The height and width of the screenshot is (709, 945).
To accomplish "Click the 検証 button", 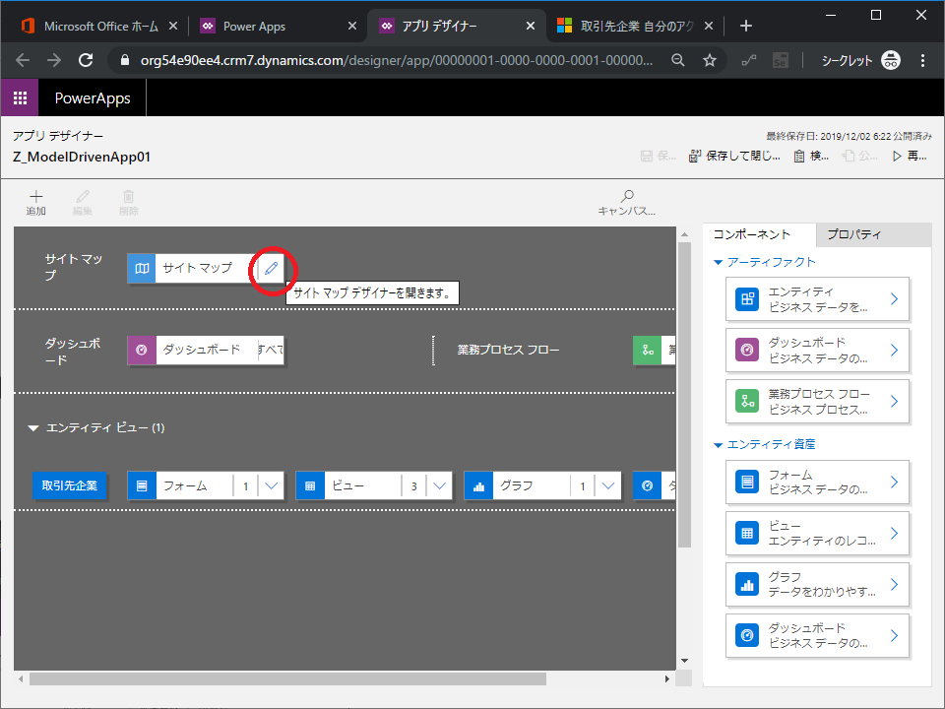I will [811, 157].
